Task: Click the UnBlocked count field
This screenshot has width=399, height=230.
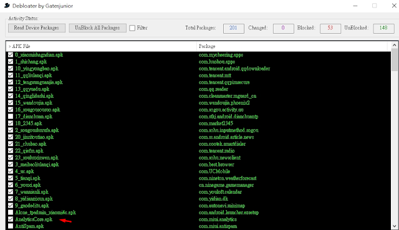Action: click(x=383, y=28)
